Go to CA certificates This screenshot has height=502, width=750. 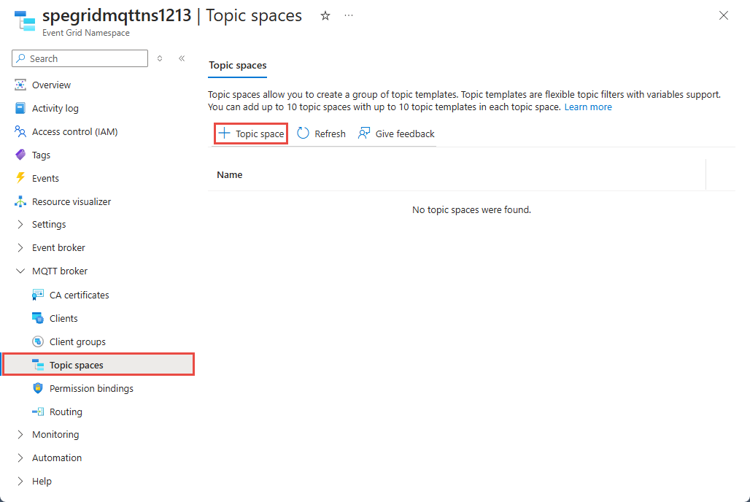(x=79, y=296)
